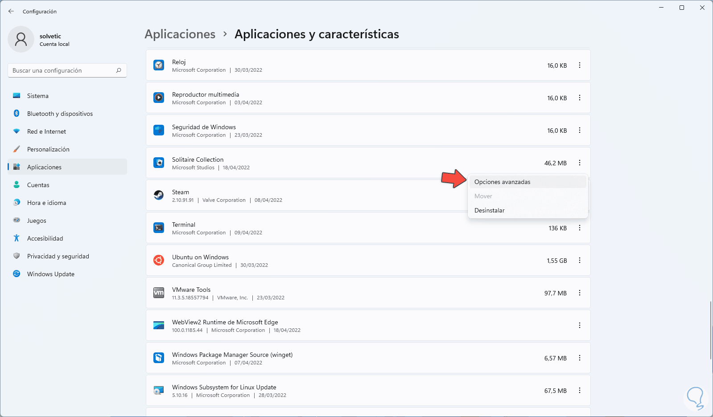Screen dimensions: 713x417
Task: Select Opciones avanzadas from context menu
Action: pos(503,182)
